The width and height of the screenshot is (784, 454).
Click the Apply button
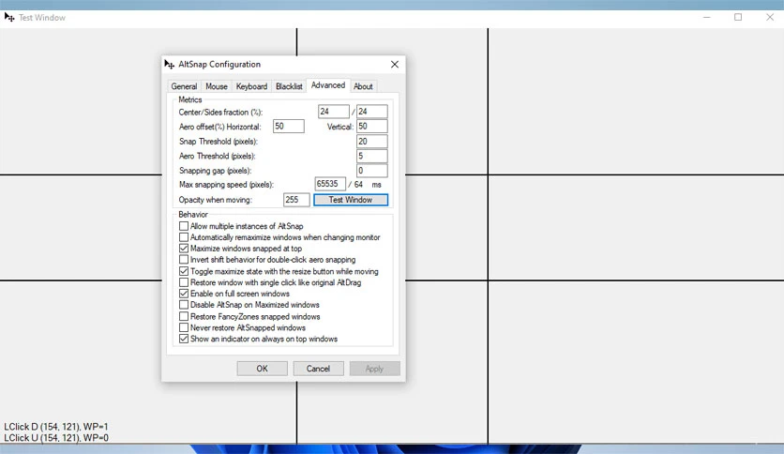pos(374,369)
